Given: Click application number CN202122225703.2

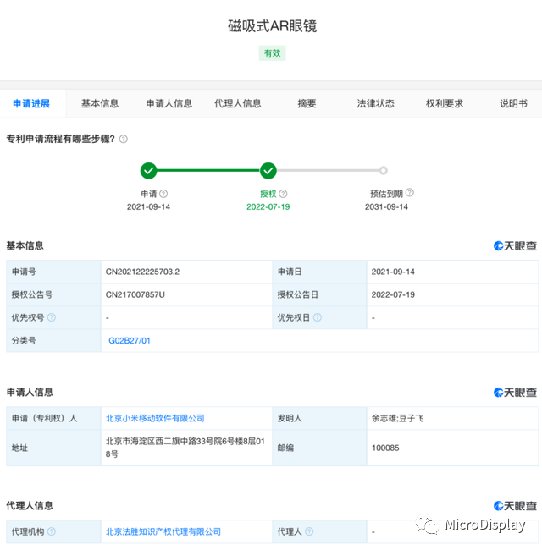Looking at the screenshot, I should coord(142,272).
